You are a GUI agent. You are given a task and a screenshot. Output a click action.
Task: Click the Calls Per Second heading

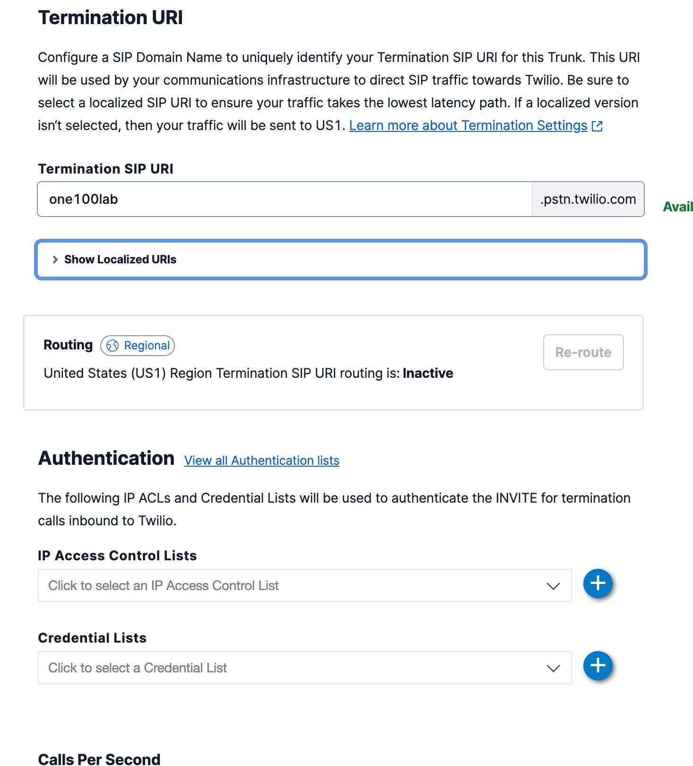coord(99,759)
